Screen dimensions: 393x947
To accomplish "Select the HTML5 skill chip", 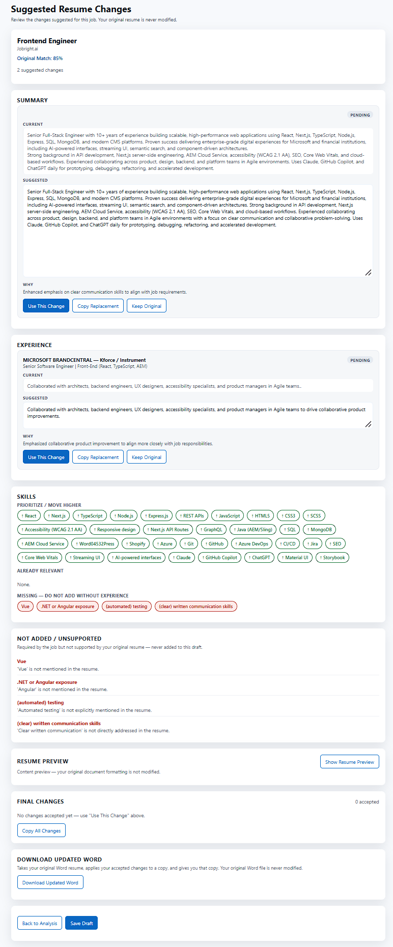I will (x=261, y=515).
